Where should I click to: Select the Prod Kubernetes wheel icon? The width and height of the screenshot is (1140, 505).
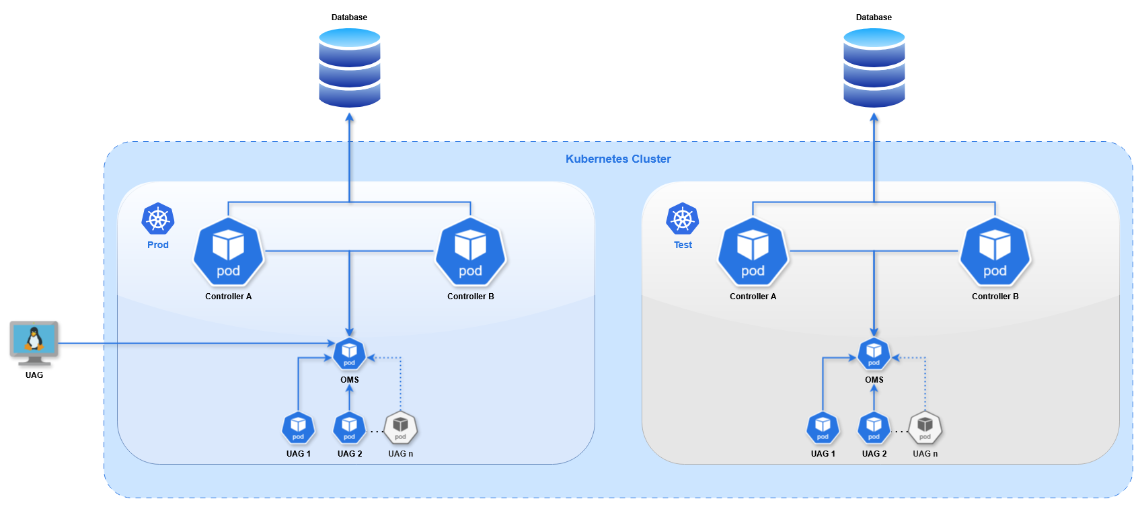(158, 219)
